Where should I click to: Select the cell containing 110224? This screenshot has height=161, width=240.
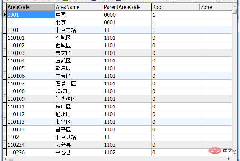click(x=31, y=145)
